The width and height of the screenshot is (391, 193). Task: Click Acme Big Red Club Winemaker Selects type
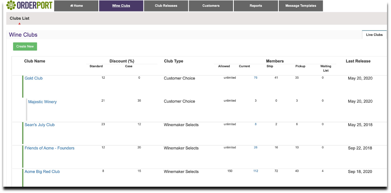181,172
